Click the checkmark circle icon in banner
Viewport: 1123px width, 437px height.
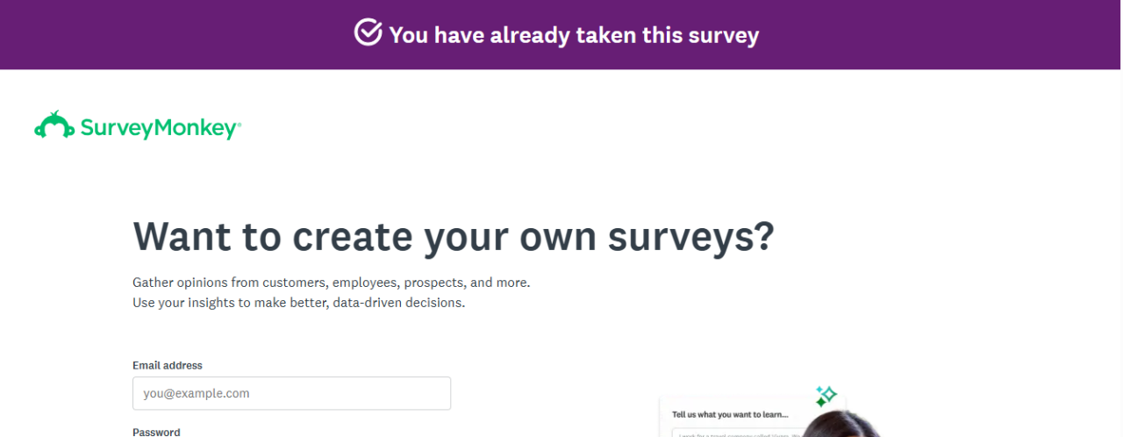pos(368,33)
